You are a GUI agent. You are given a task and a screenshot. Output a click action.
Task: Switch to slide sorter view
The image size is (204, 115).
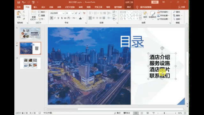point(142,113)
